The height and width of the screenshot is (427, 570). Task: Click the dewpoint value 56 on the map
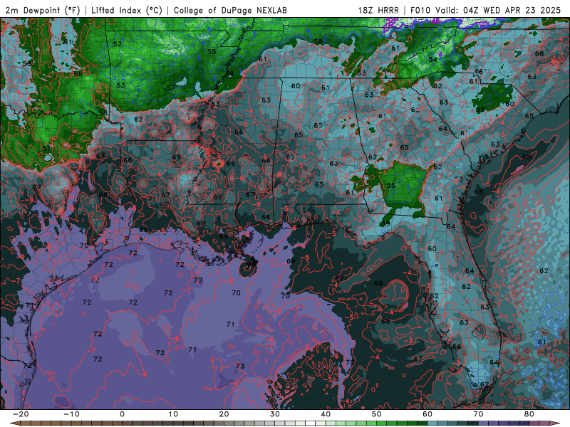point(78,75)
